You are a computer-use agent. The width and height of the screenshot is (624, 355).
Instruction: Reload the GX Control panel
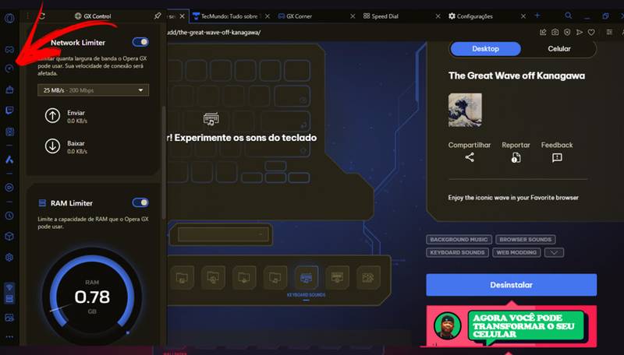(42, 16)
